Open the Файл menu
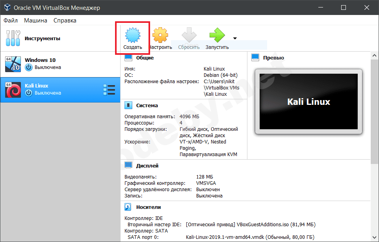 click(x=11, y=20)
